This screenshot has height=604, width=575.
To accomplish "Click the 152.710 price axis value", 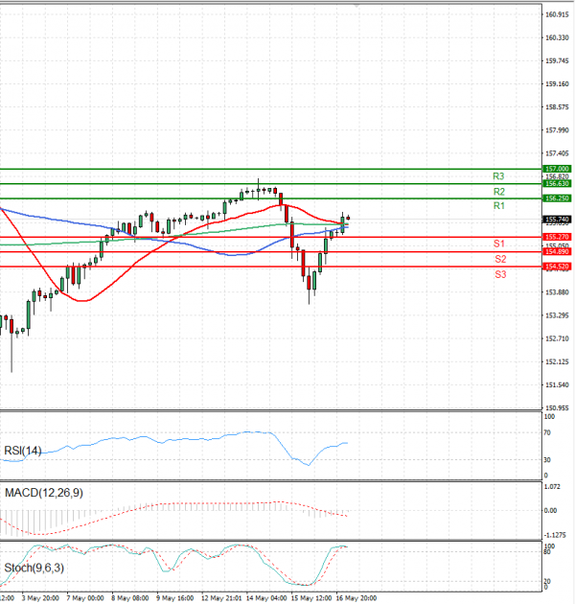I will tap(557, 338).
